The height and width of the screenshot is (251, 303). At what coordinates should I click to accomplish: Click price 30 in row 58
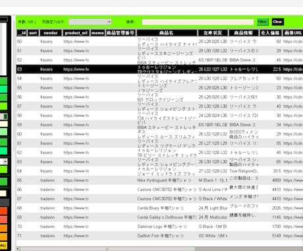[x=279, y=116]
